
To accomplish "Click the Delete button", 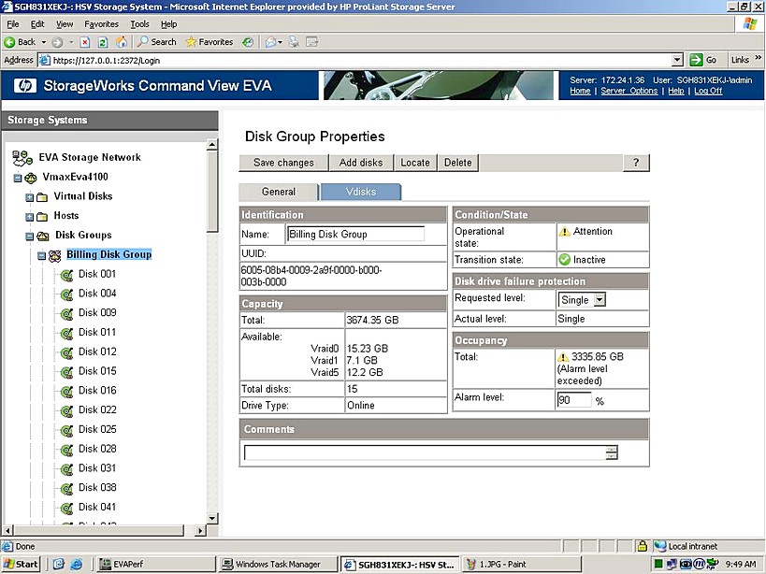I will pos(457,163).
